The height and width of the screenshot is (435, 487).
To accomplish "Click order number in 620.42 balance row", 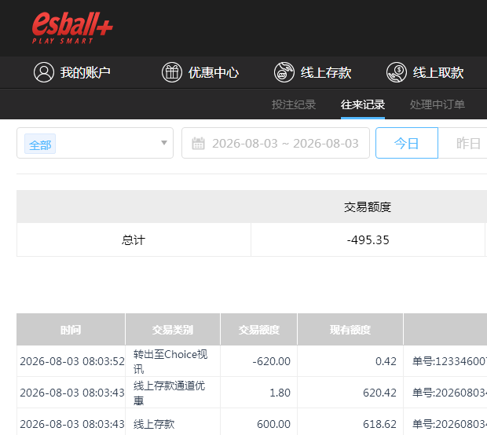I will [x=449, y=393].
